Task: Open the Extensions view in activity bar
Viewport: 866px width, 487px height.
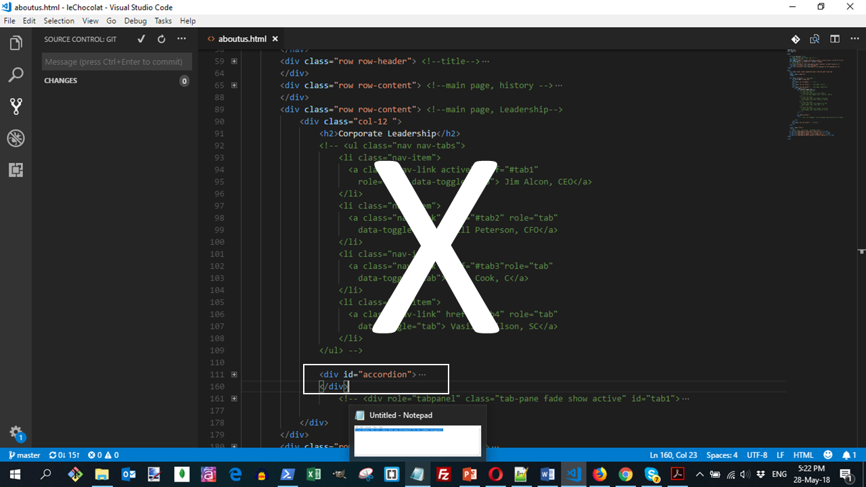Action: (x=16, y=170)
